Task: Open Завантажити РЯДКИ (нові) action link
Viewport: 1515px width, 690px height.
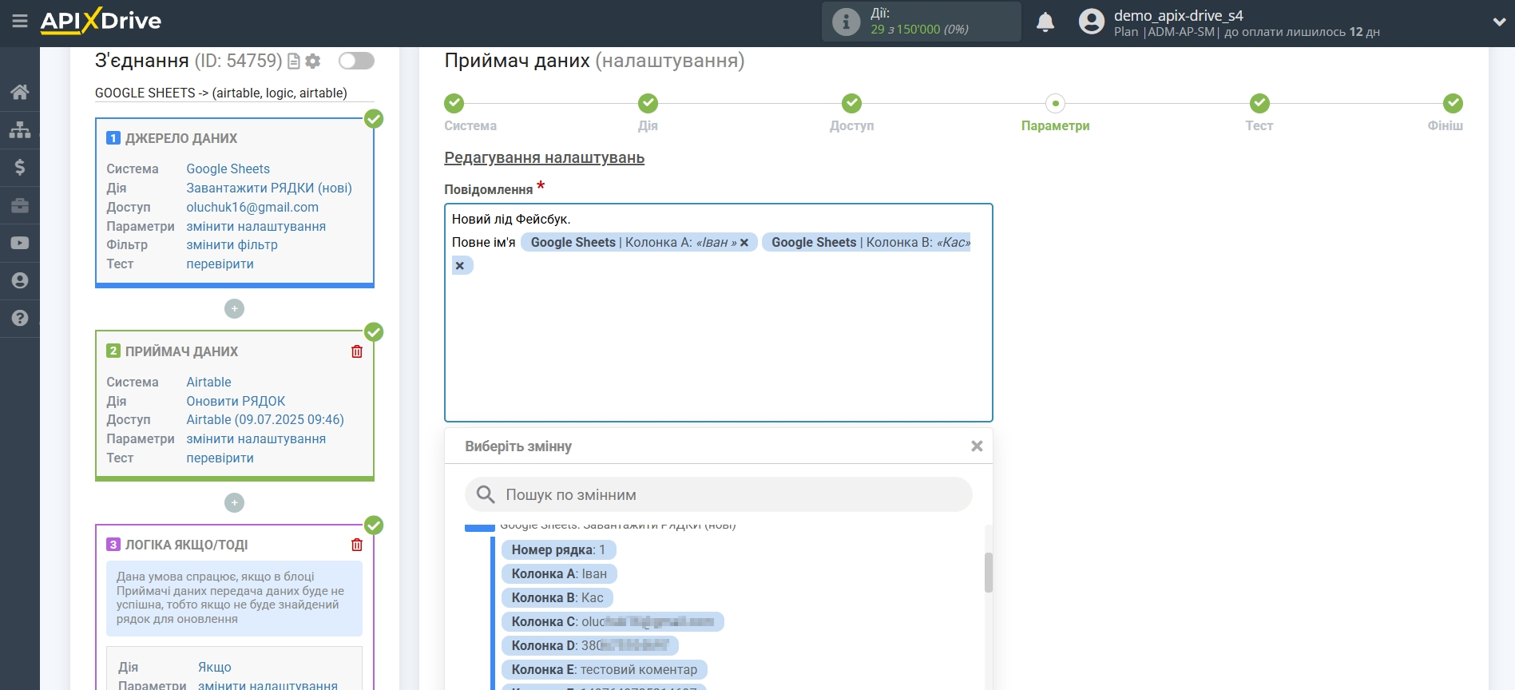Action: click(269, 188)
